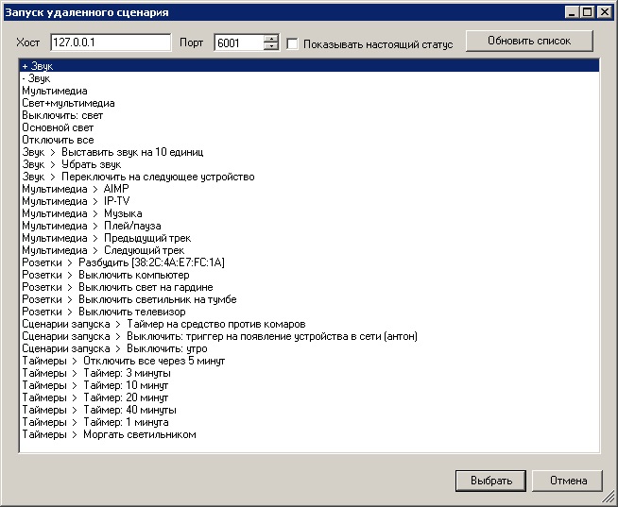This screenshot has height=507, width=618.
Task: Select 'Выключить: утро' row
Action: 309,348
